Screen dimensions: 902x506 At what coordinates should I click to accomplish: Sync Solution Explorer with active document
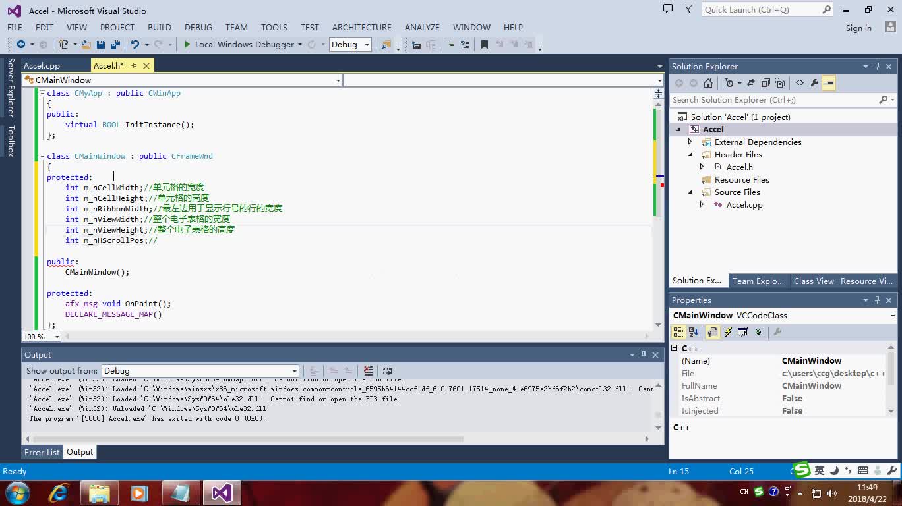coord(750,82)
